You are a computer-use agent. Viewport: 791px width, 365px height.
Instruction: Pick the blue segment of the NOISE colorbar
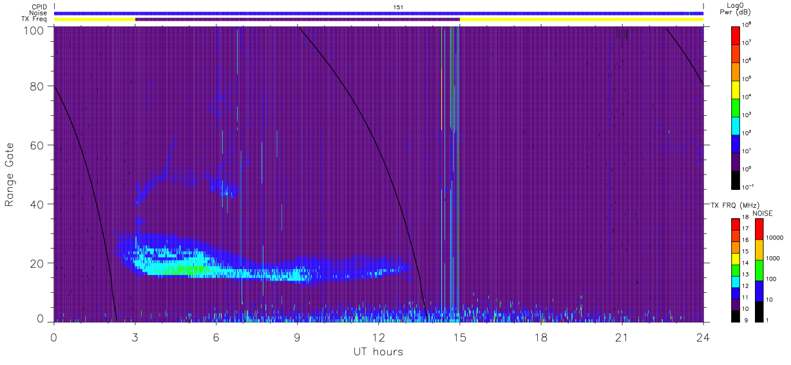(759, 291)
